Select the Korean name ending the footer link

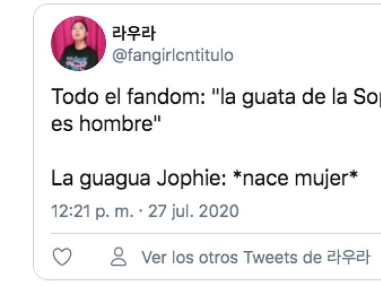coord(348,257)
